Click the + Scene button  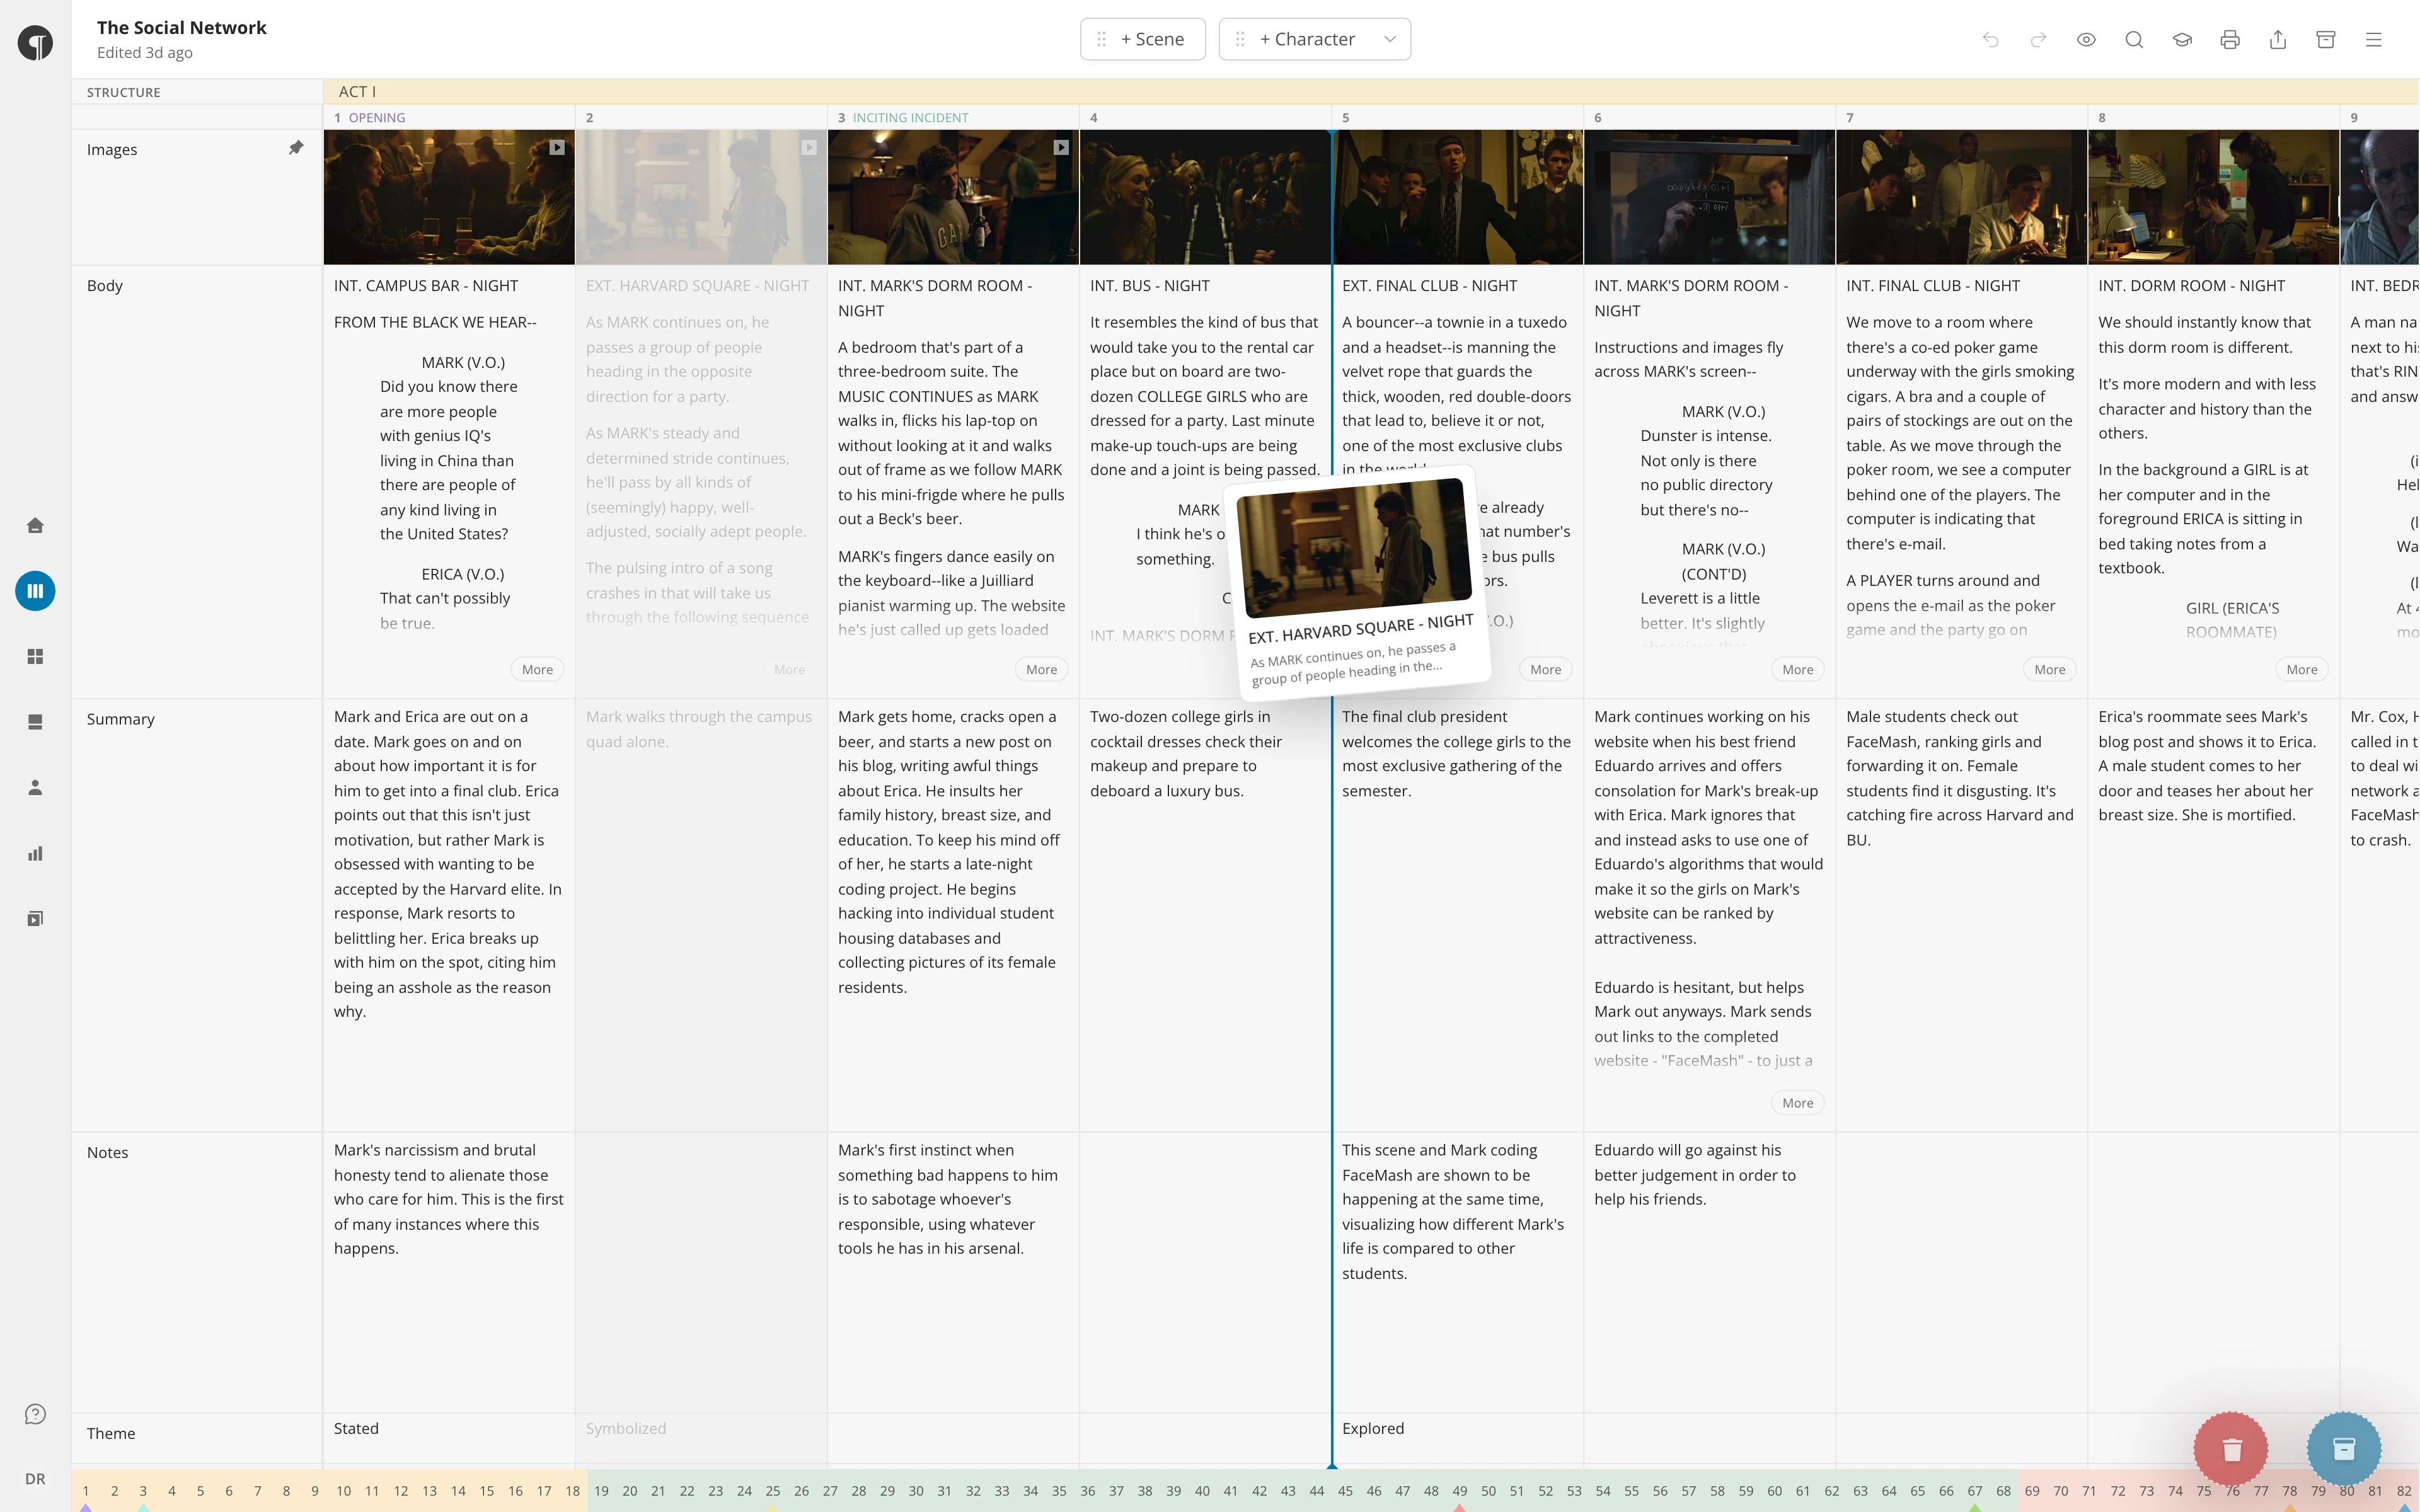[1142, 39]
